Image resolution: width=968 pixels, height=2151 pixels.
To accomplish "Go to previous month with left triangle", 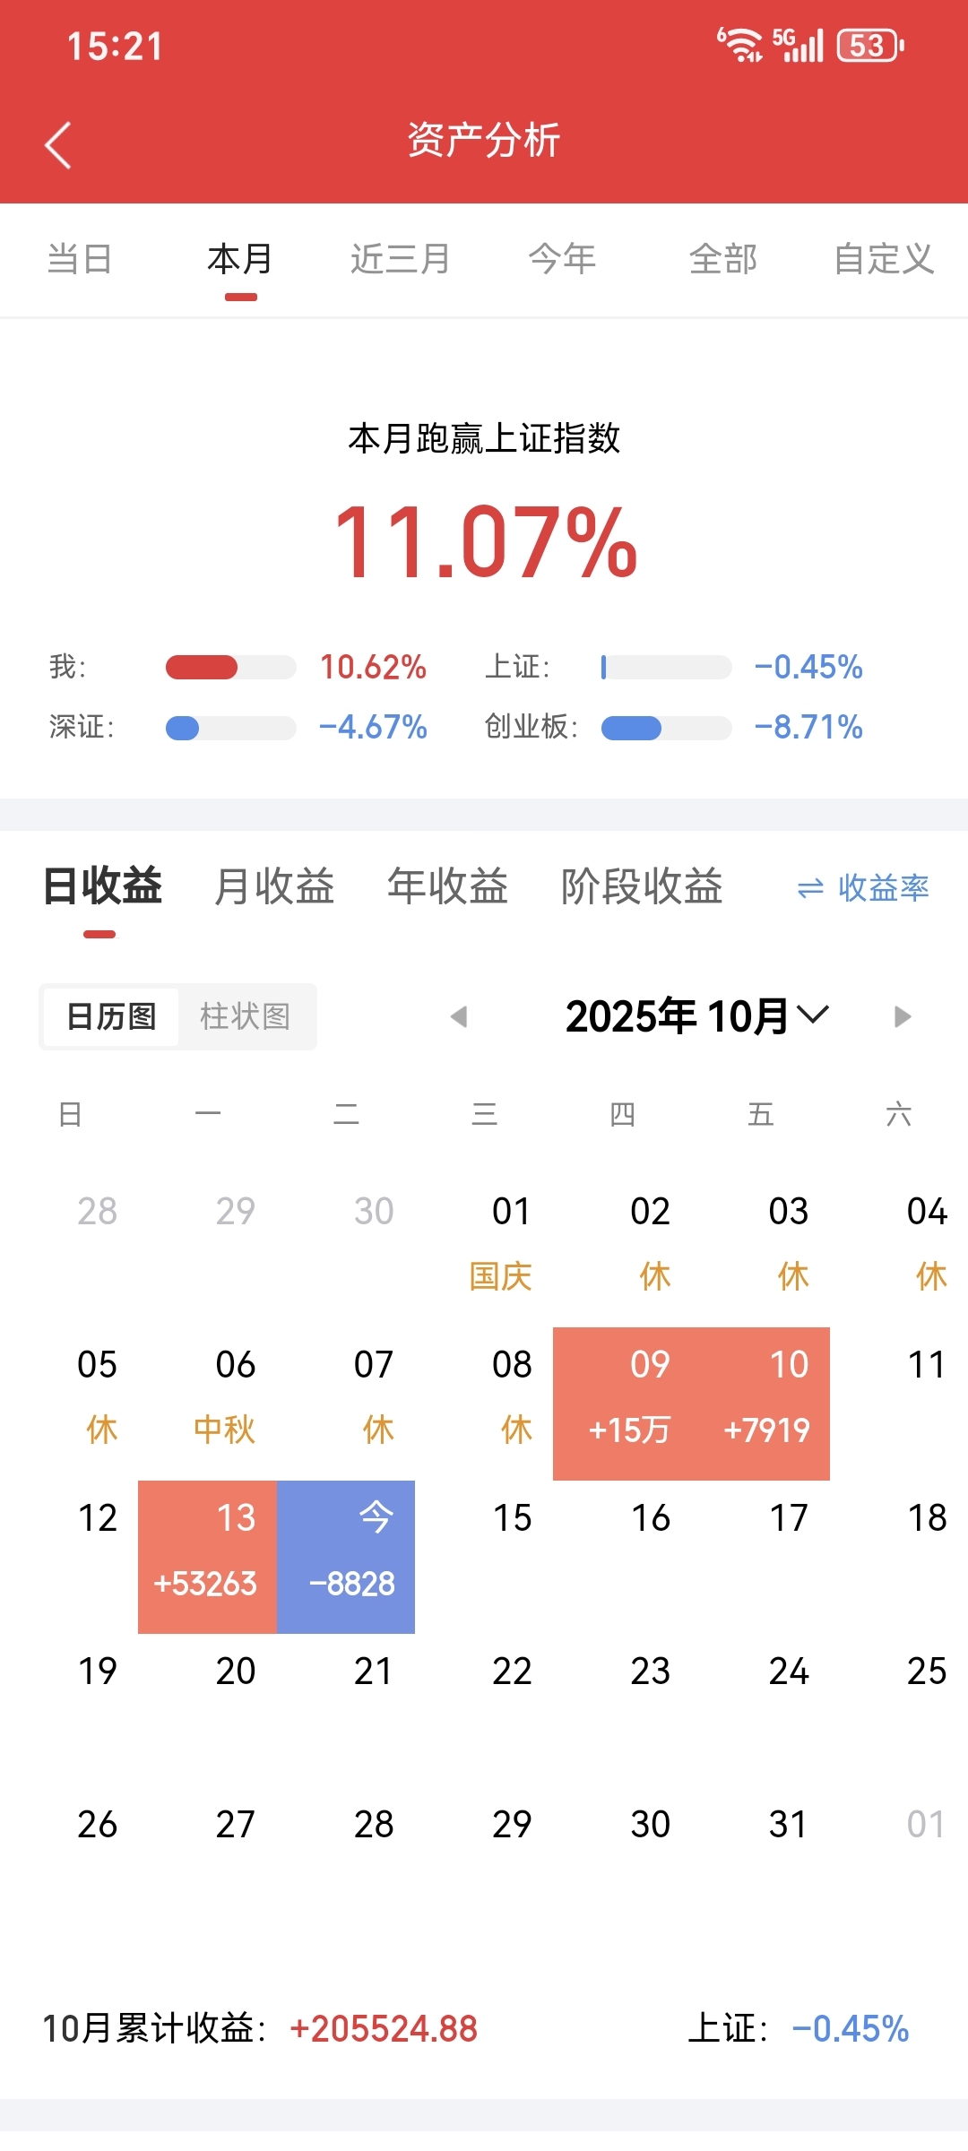I will click(459, 1016).
